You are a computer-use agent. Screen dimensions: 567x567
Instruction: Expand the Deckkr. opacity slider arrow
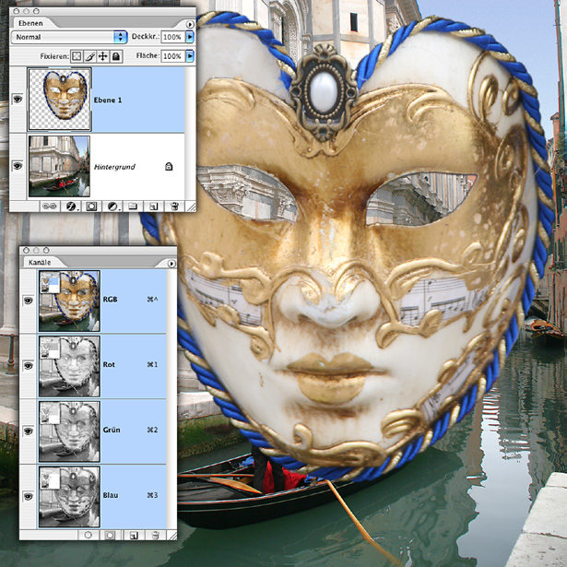tap(190, 37)
